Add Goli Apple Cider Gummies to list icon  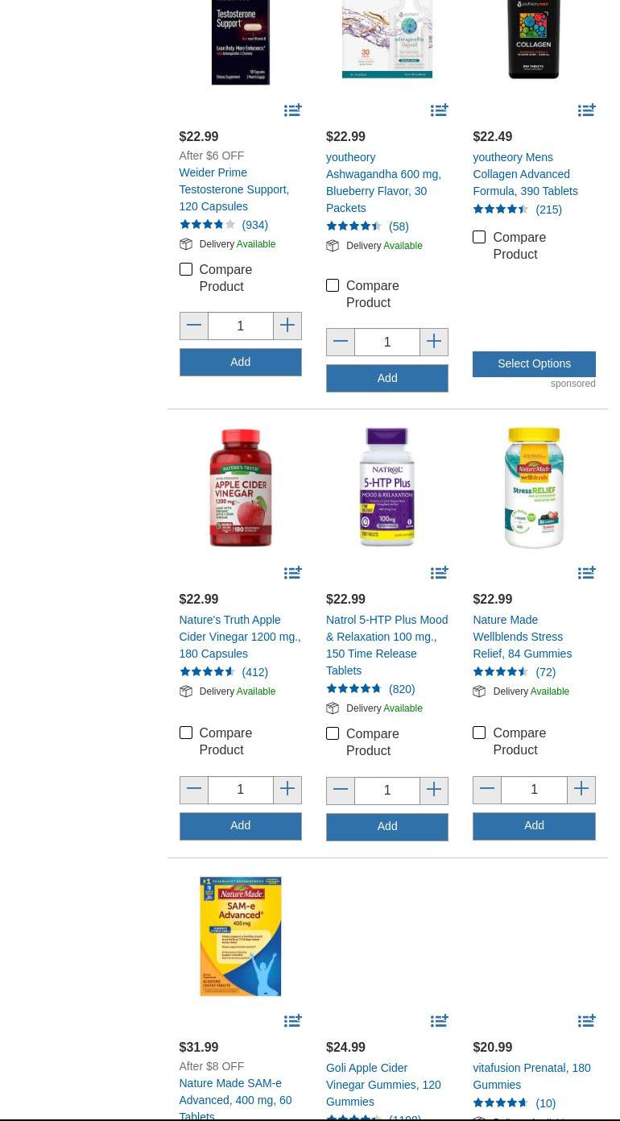[x=440, y=1020]
